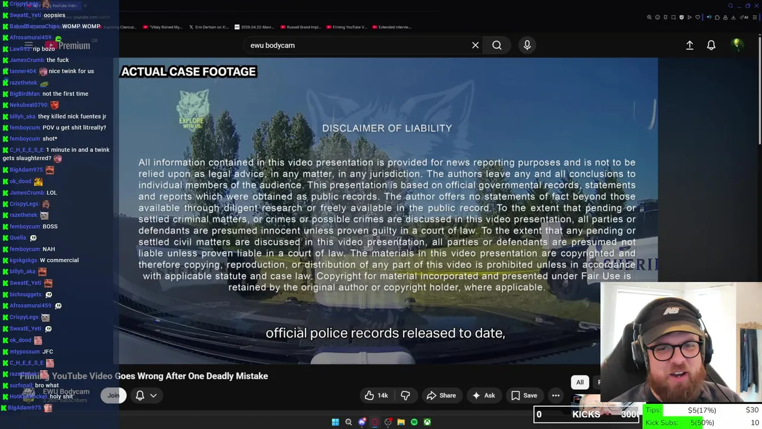The width and height of the screenshot is (762, 429).
Task: Expand the notification options chevron
Action: (x=153, y=395)
